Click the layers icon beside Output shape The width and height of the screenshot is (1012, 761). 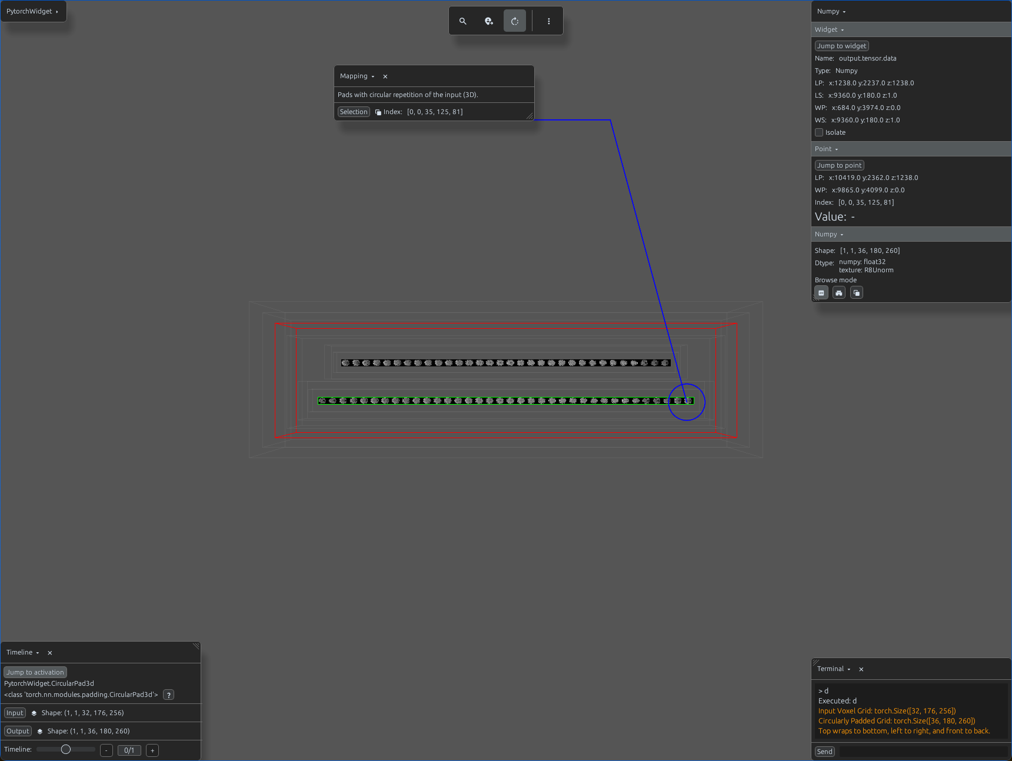(40, 732)
